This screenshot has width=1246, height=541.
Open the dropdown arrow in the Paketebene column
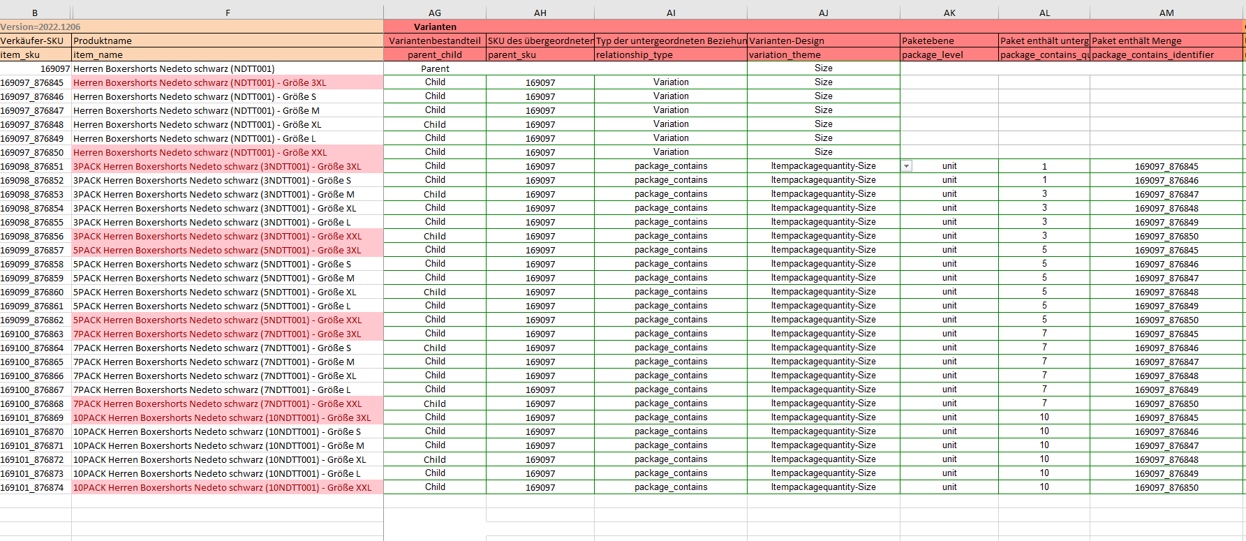coord(907,166)
